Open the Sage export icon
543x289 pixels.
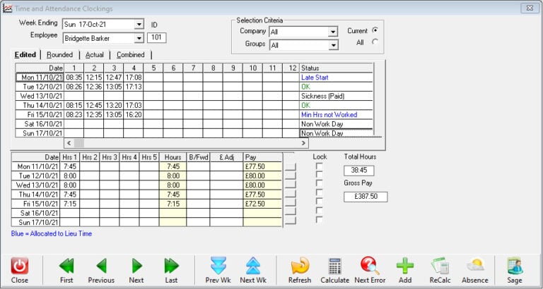coord(515,266)
